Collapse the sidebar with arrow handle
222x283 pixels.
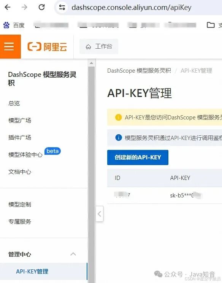click(x=99, y=214)
